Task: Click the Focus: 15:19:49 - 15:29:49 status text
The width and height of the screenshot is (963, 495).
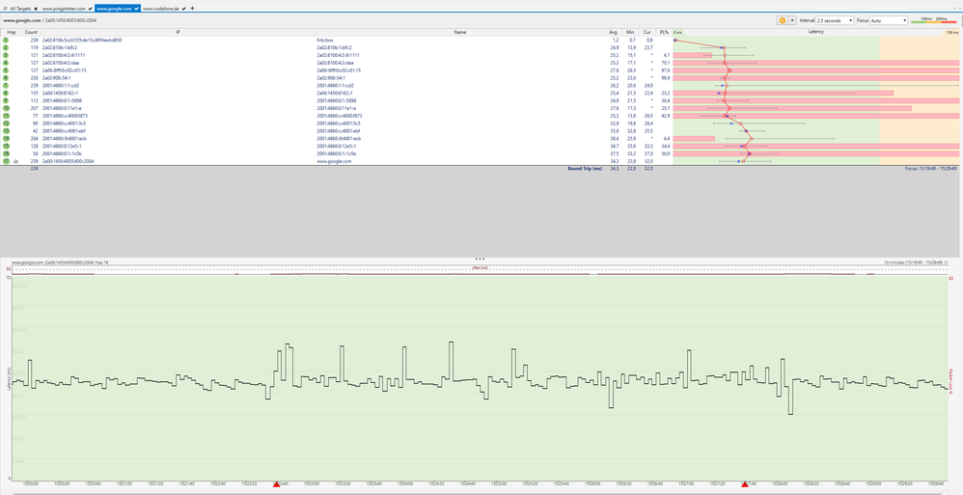Action: pos(930,168)
